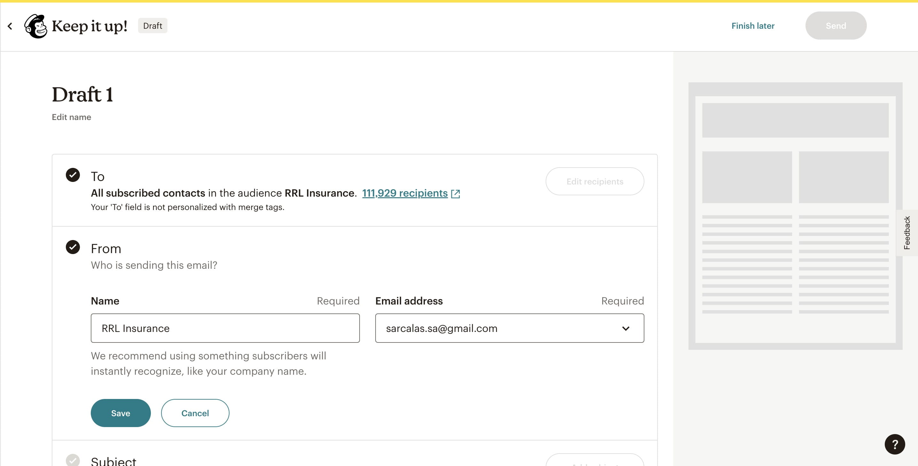Save the sender name and email
Viewport: 918px width, 466px height.
121,413
